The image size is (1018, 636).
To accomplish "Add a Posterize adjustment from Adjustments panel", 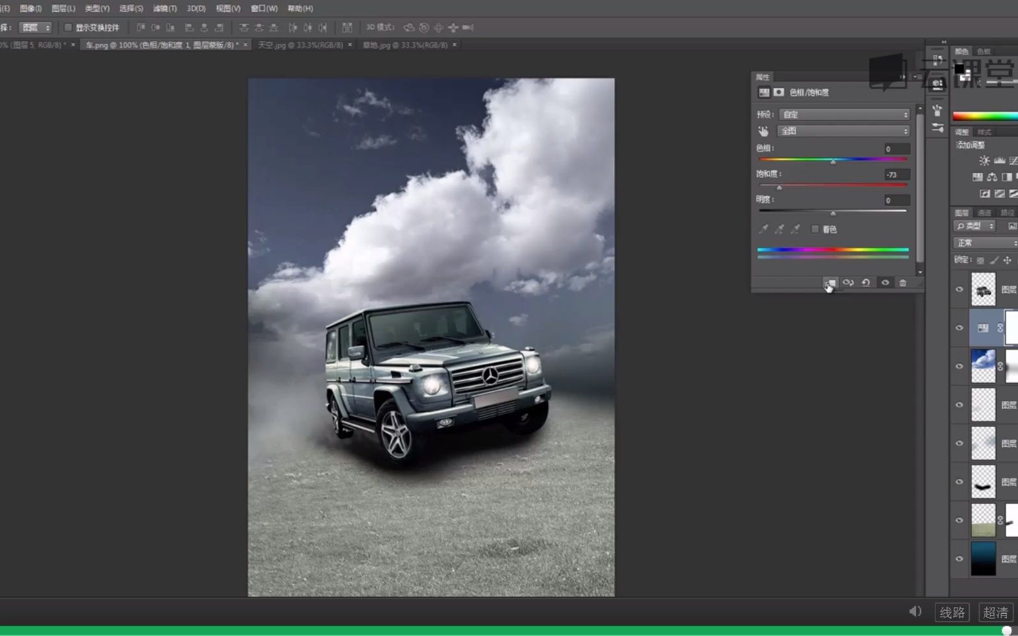I will coord(999,194).
